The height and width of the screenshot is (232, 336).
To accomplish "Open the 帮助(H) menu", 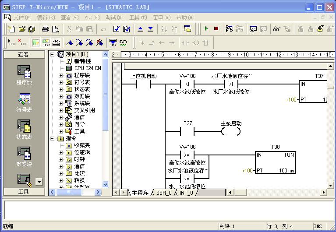I will pos(185,18).
